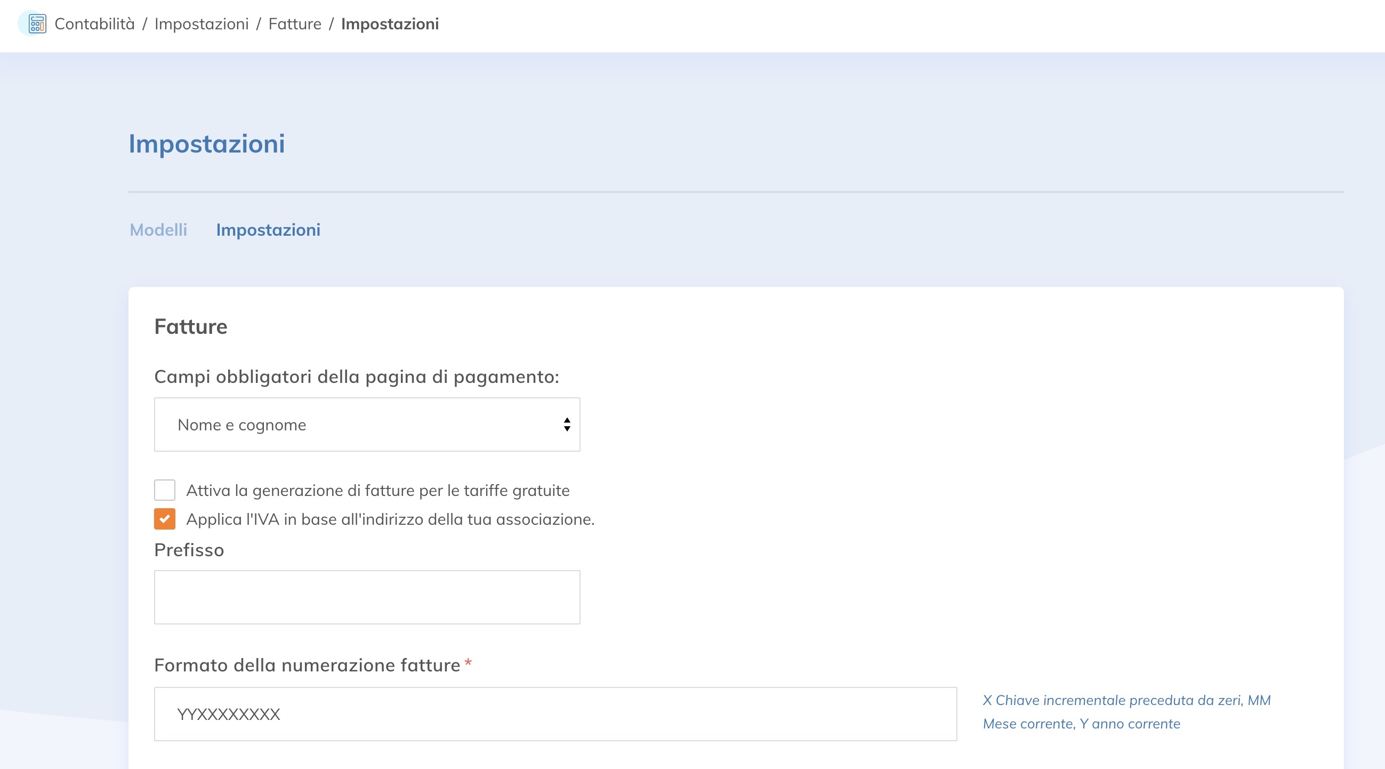Click the Campi obbligatori della pagina label
The image size is (1385, 769).
point(357,377)
